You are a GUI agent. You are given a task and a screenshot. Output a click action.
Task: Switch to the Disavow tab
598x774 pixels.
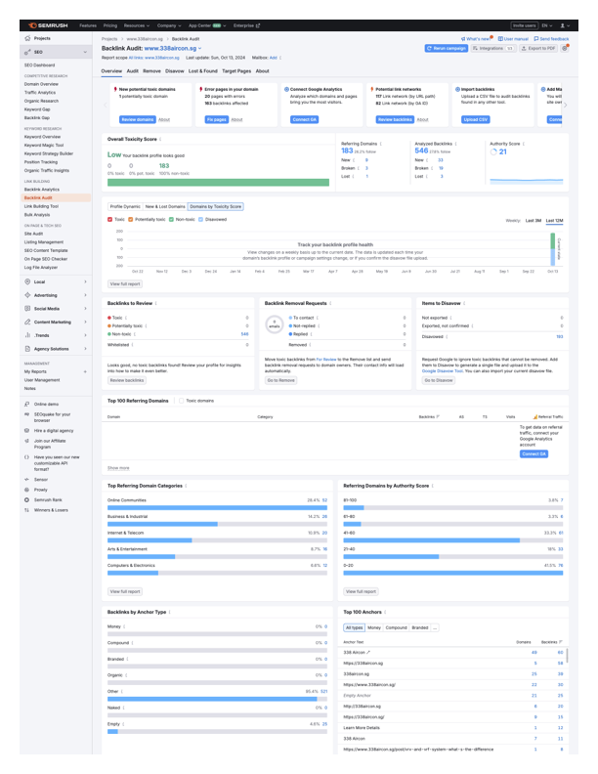[x=174, y=71]
